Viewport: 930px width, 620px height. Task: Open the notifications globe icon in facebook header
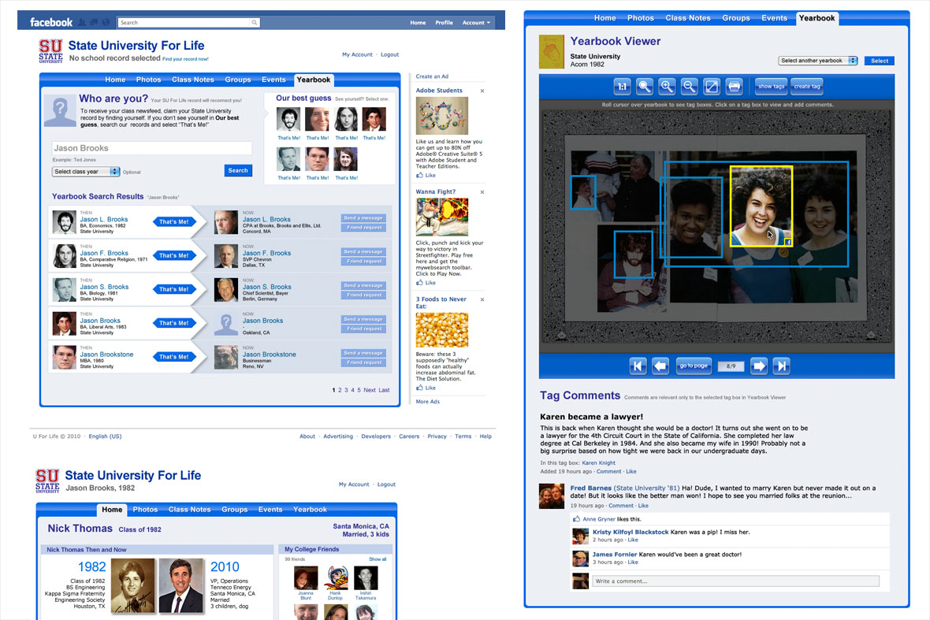pyautogui.click(x=106, y=23)
